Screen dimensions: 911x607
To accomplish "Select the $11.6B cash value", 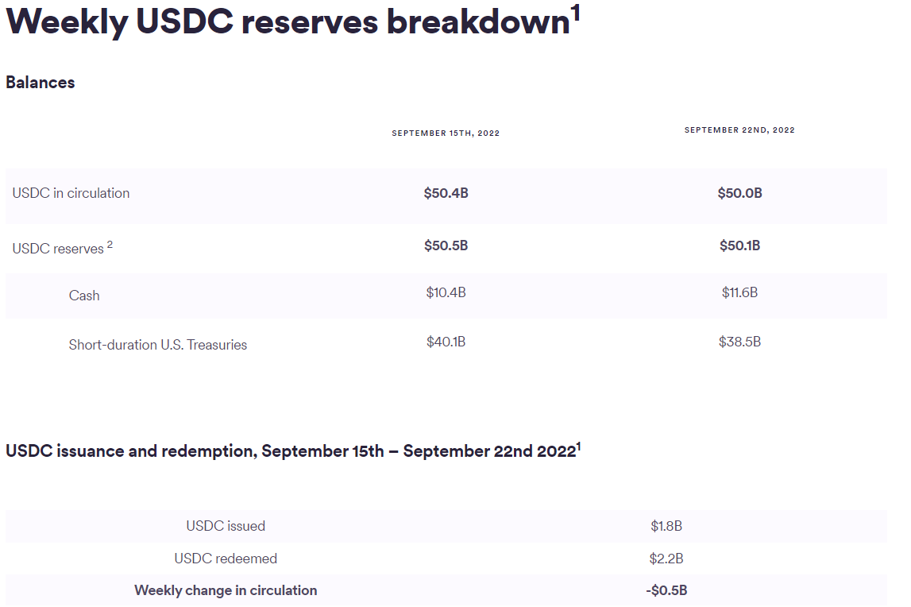I will point(739,292).
